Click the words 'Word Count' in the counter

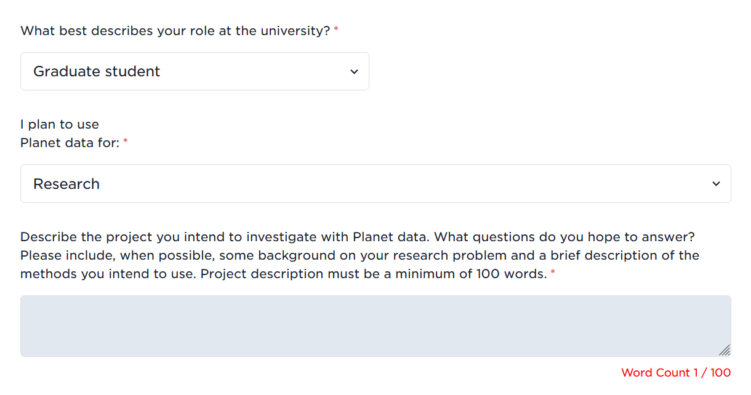pos(656,372)
